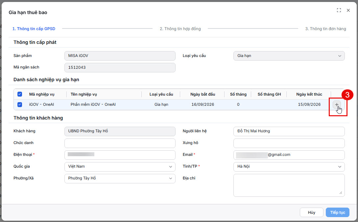Click into the Địa chỉ text area

coord(289,185)
